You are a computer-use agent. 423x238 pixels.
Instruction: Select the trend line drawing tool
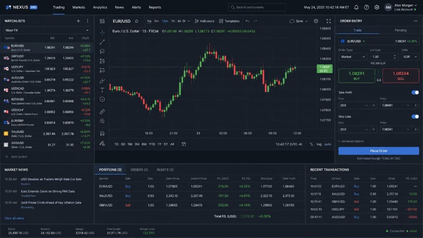point(102,42)
